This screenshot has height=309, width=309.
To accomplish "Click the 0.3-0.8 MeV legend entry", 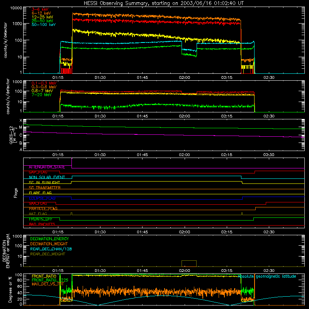I will [x=44, y=87].
